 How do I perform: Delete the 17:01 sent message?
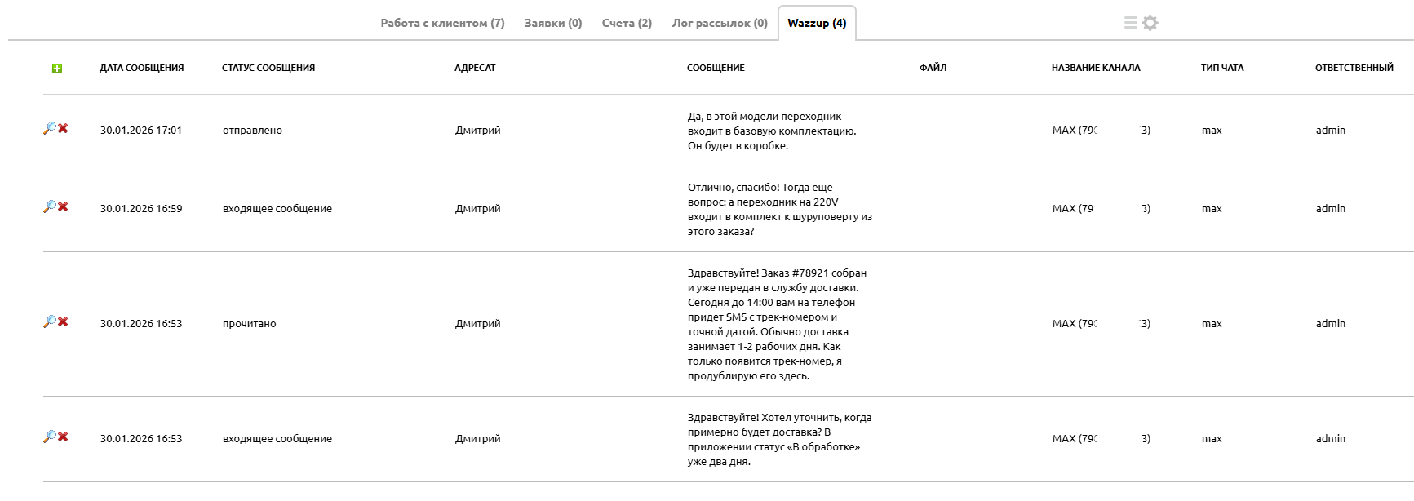(x=63, y=128)
